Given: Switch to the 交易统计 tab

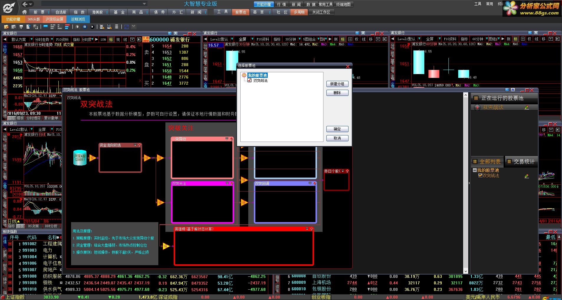Looking at the screenshot, I should coord(521,162).
